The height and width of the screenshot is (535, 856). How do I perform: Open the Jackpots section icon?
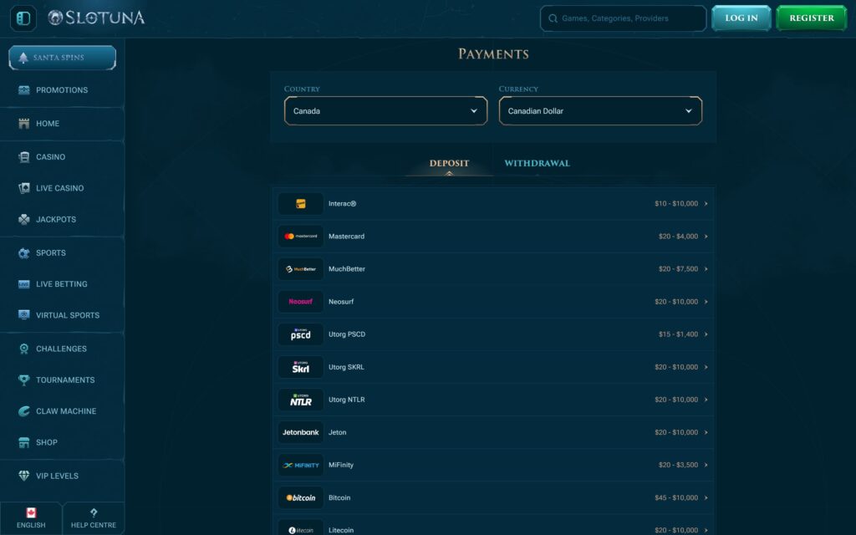(x=22, y=219)
